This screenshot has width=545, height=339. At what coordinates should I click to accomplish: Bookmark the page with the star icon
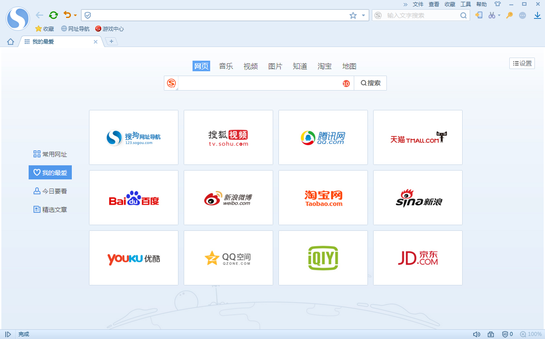(x=353, y=15)
